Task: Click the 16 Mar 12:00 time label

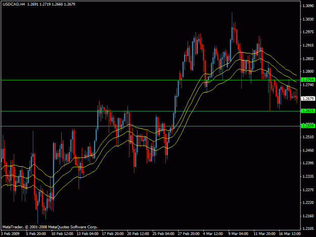Action: [290, 234]
